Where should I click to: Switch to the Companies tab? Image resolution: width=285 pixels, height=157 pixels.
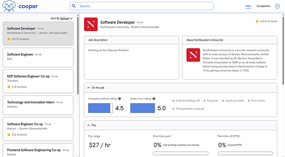[263, 6]
